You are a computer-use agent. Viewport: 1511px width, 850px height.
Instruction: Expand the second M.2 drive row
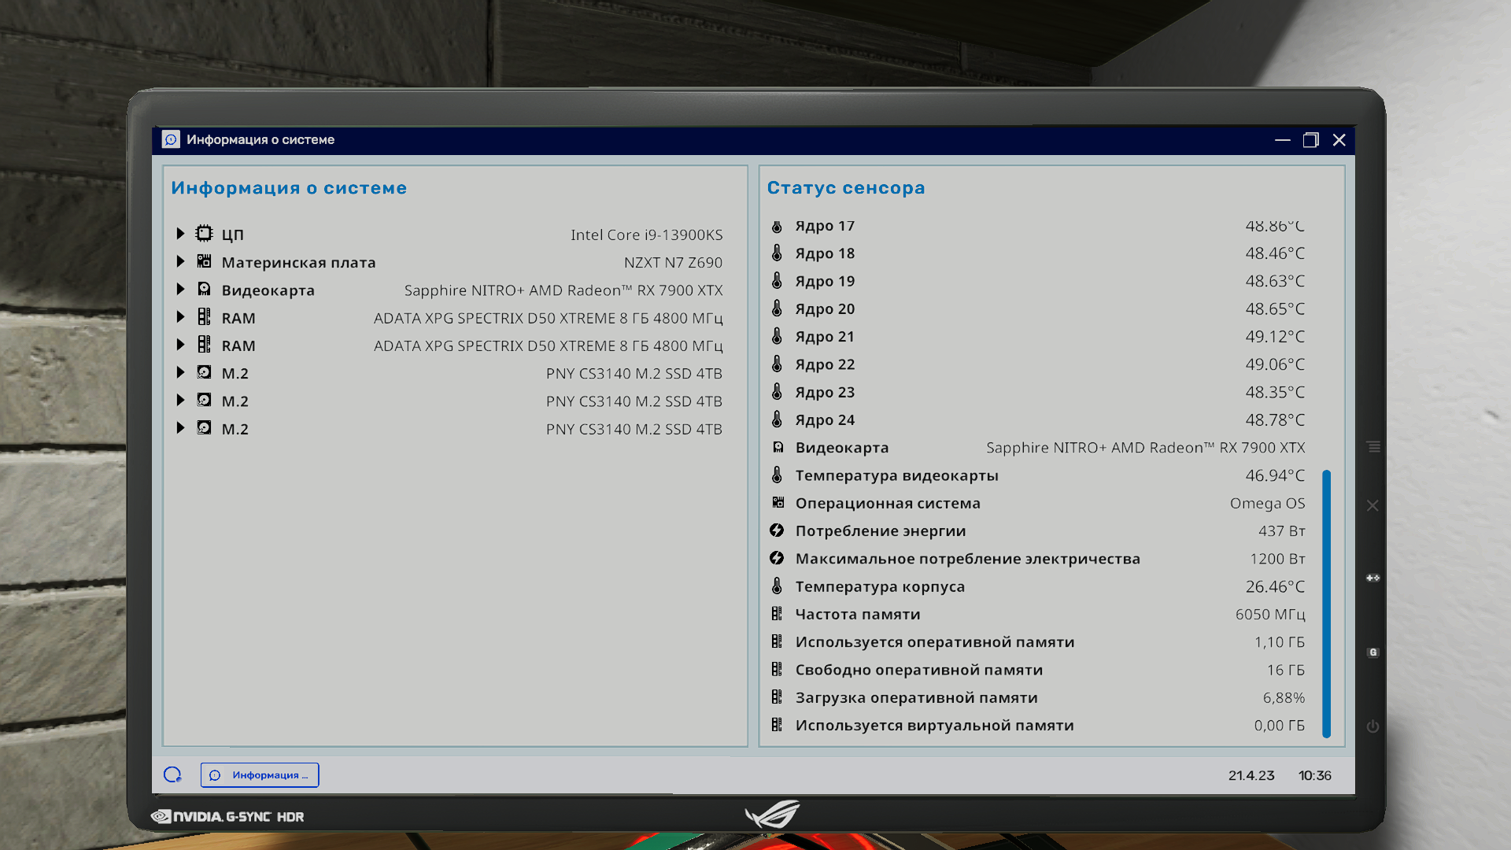coord(180,400)
